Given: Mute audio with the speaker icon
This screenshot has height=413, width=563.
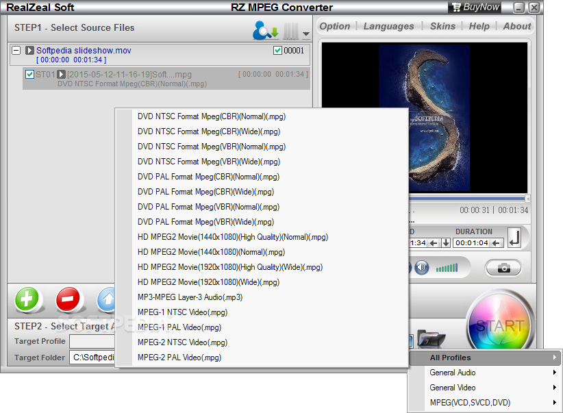Looking at the screenshot, I should 422,268.
